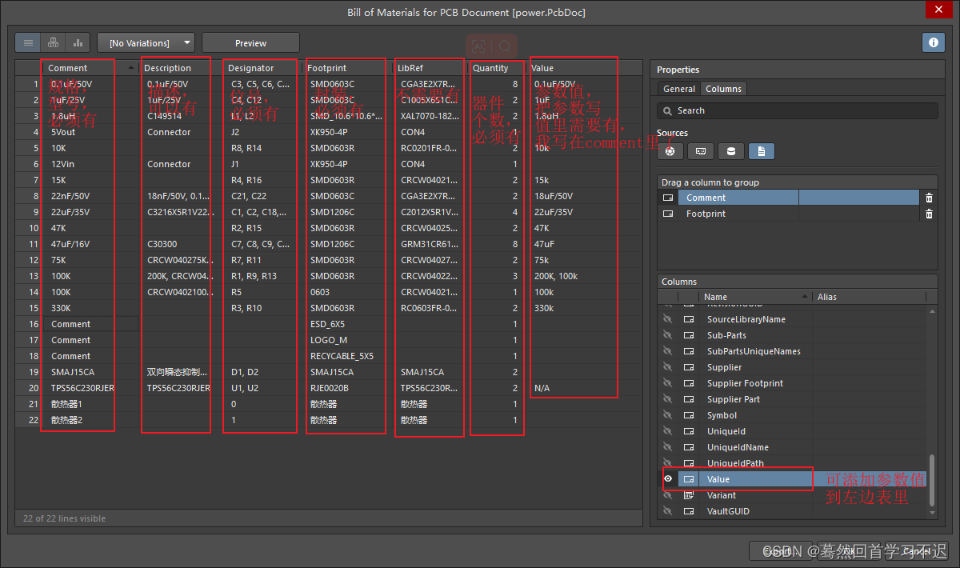Click the Preview button
The image size is (960, 568).
coord(250,42)
